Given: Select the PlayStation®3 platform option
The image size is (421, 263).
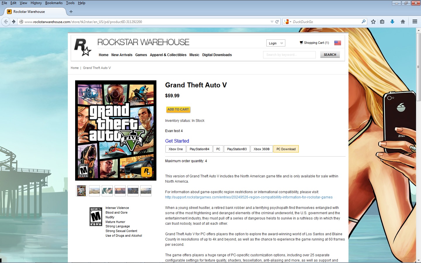Looking at the screenshot, I should coord(237,149).
